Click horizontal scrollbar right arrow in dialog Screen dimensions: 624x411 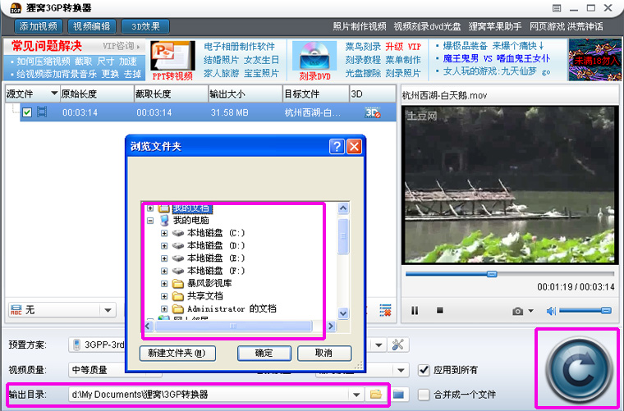(331, 327)
